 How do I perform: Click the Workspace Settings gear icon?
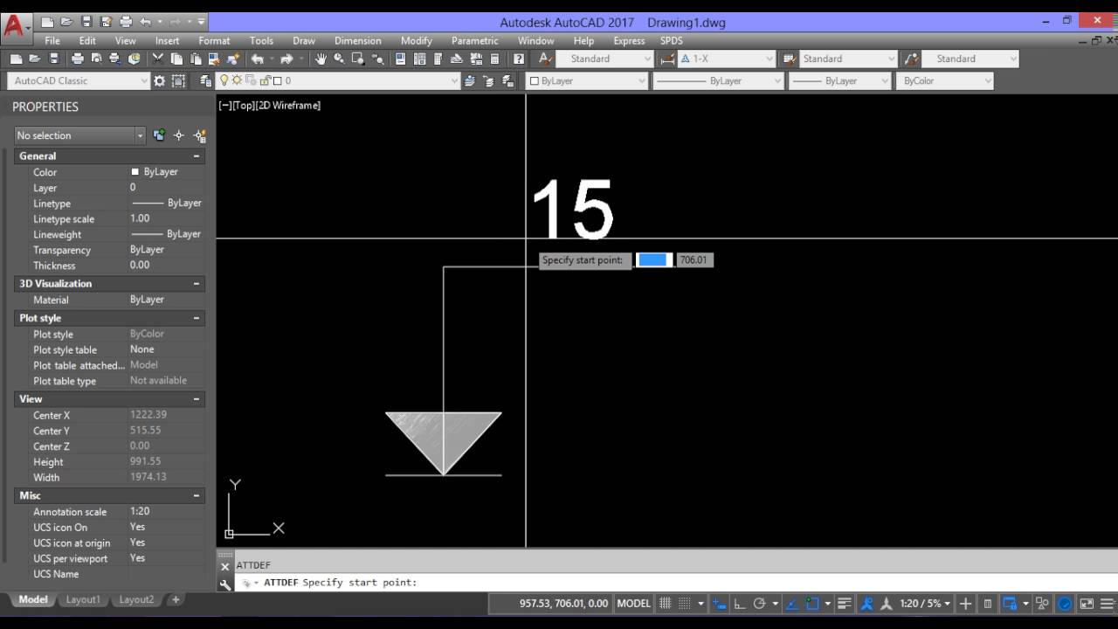[159, 80]
